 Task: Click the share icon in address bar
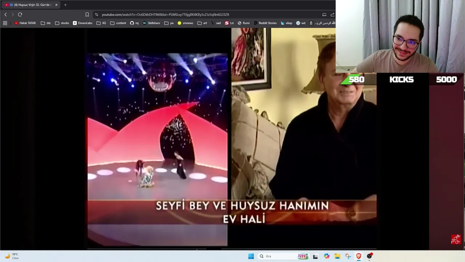(x=332, y=15)
